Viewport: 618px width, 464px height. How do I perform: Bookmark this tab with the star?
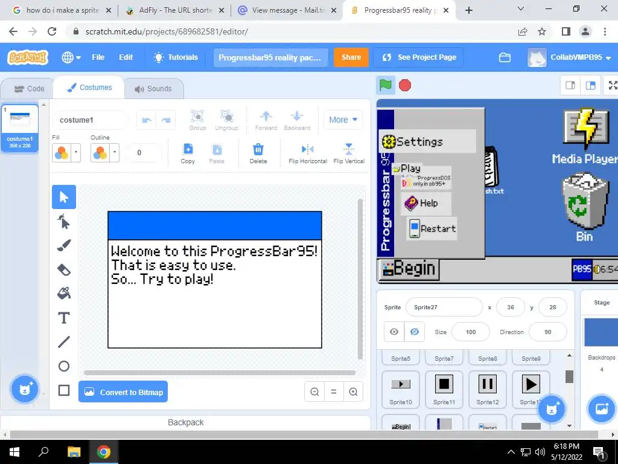[542, 31]
